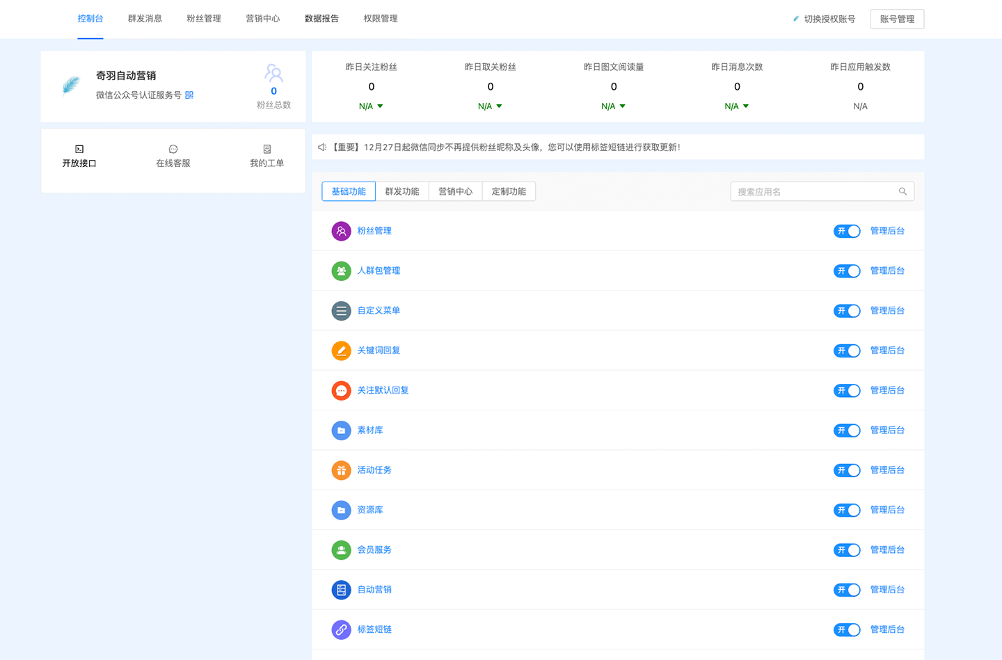Click the 奇羽自动营销 account name
Screen dimensions: 1002x660
[x=126, y=76]
